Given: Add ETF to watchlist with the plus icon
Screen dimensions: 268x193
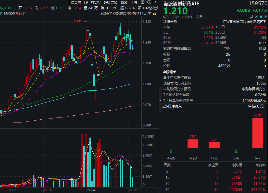Looking at the screenshot, I should click(266, 16).
